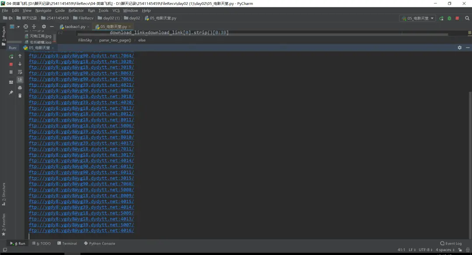Close the taobao1.py editor tab
The height and width of the screenshot is (255, 472).
(x=88, y=27)
